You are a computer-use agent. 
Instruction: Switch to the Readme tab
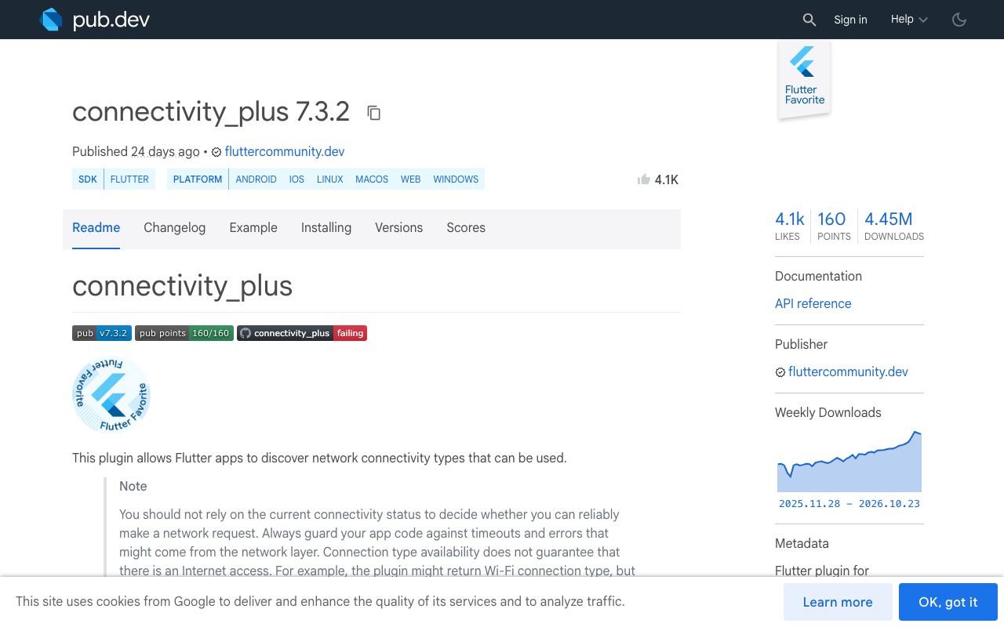[96, 228]
